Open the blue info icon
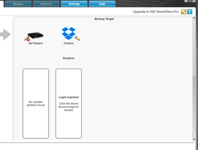 click(x=190, y=12)
